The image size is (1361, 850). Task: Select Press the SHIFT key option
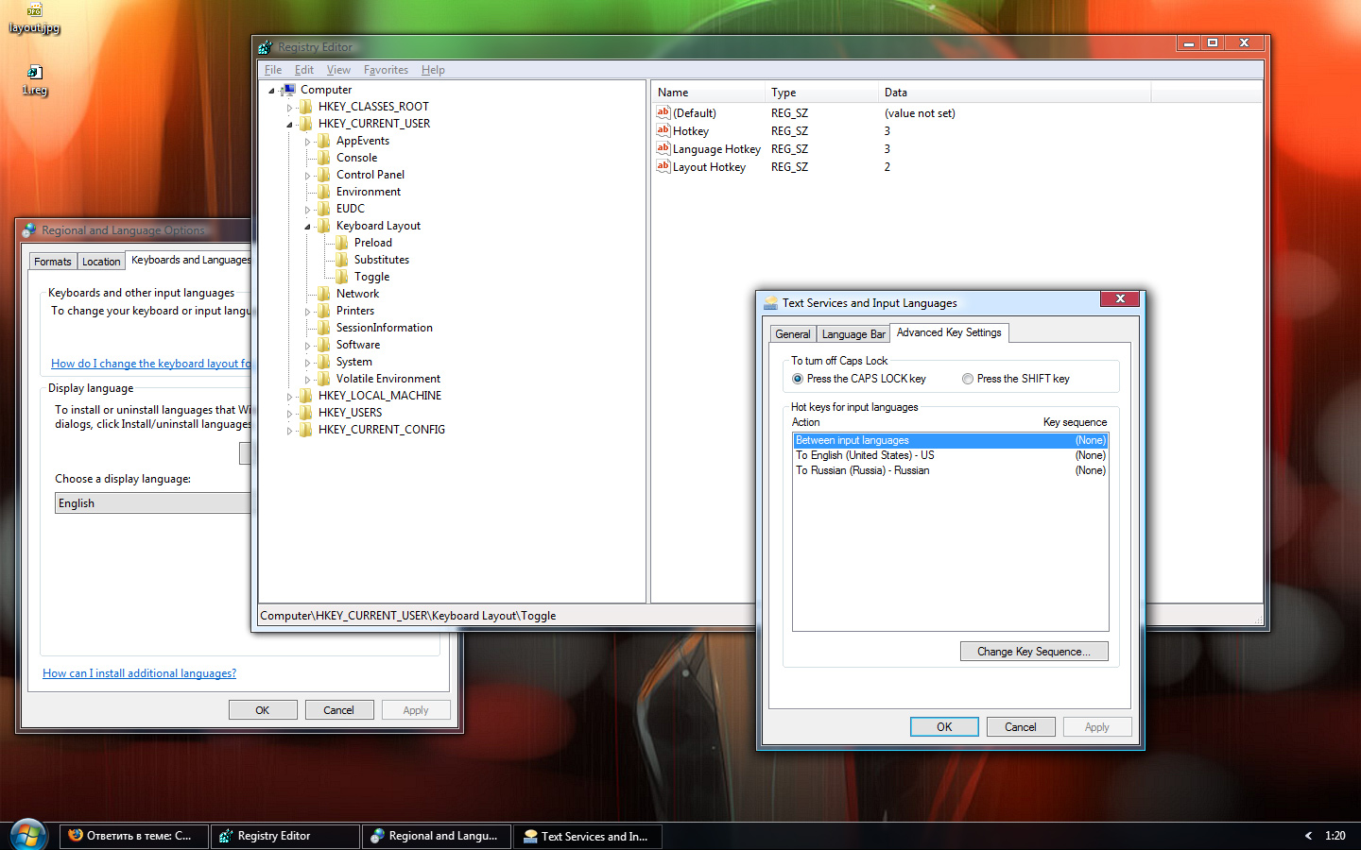pos(968,379)
